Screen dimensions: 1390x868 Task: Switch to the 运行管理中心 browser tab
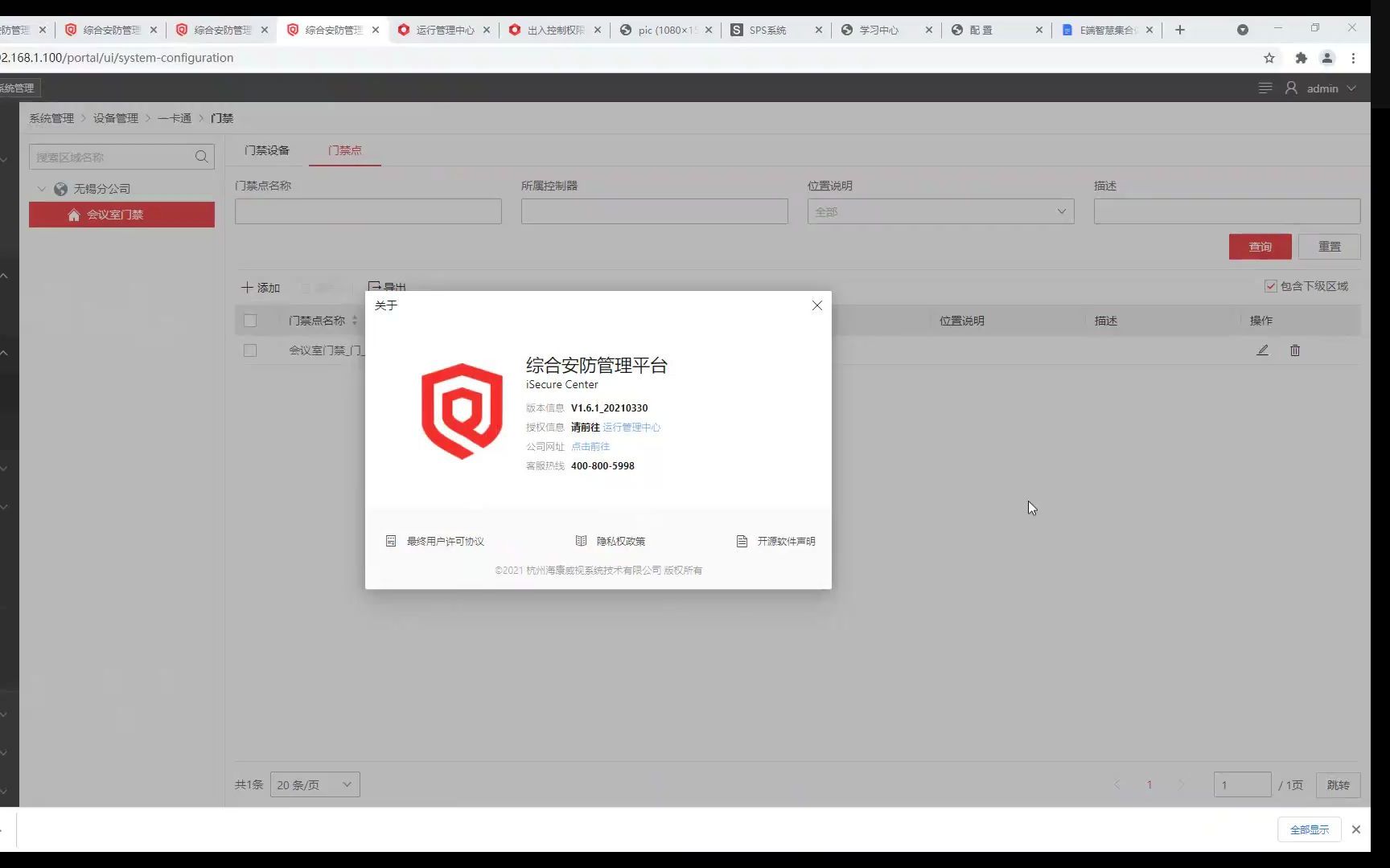click(443, 30)
